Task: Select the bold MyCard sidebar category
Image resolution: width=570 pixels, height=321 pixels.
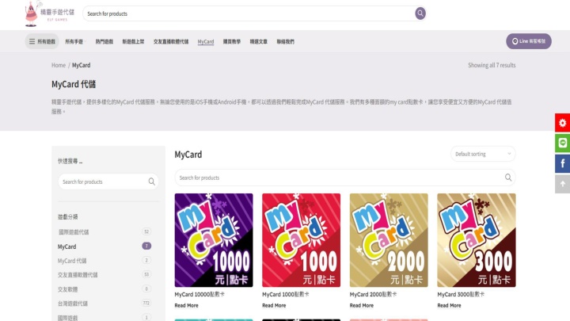Action: point(66,246)
